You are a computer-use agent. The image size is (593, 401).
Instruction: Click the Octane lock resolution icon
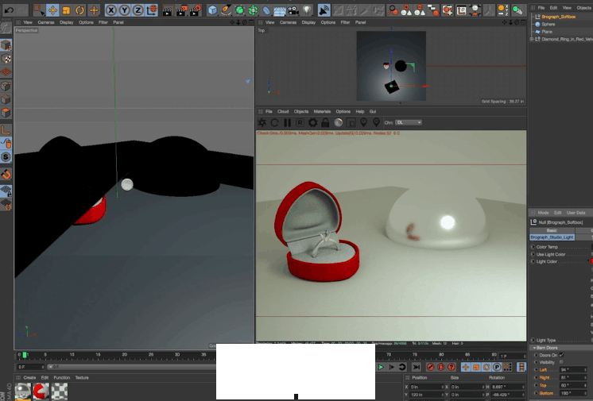coord(325,123)
